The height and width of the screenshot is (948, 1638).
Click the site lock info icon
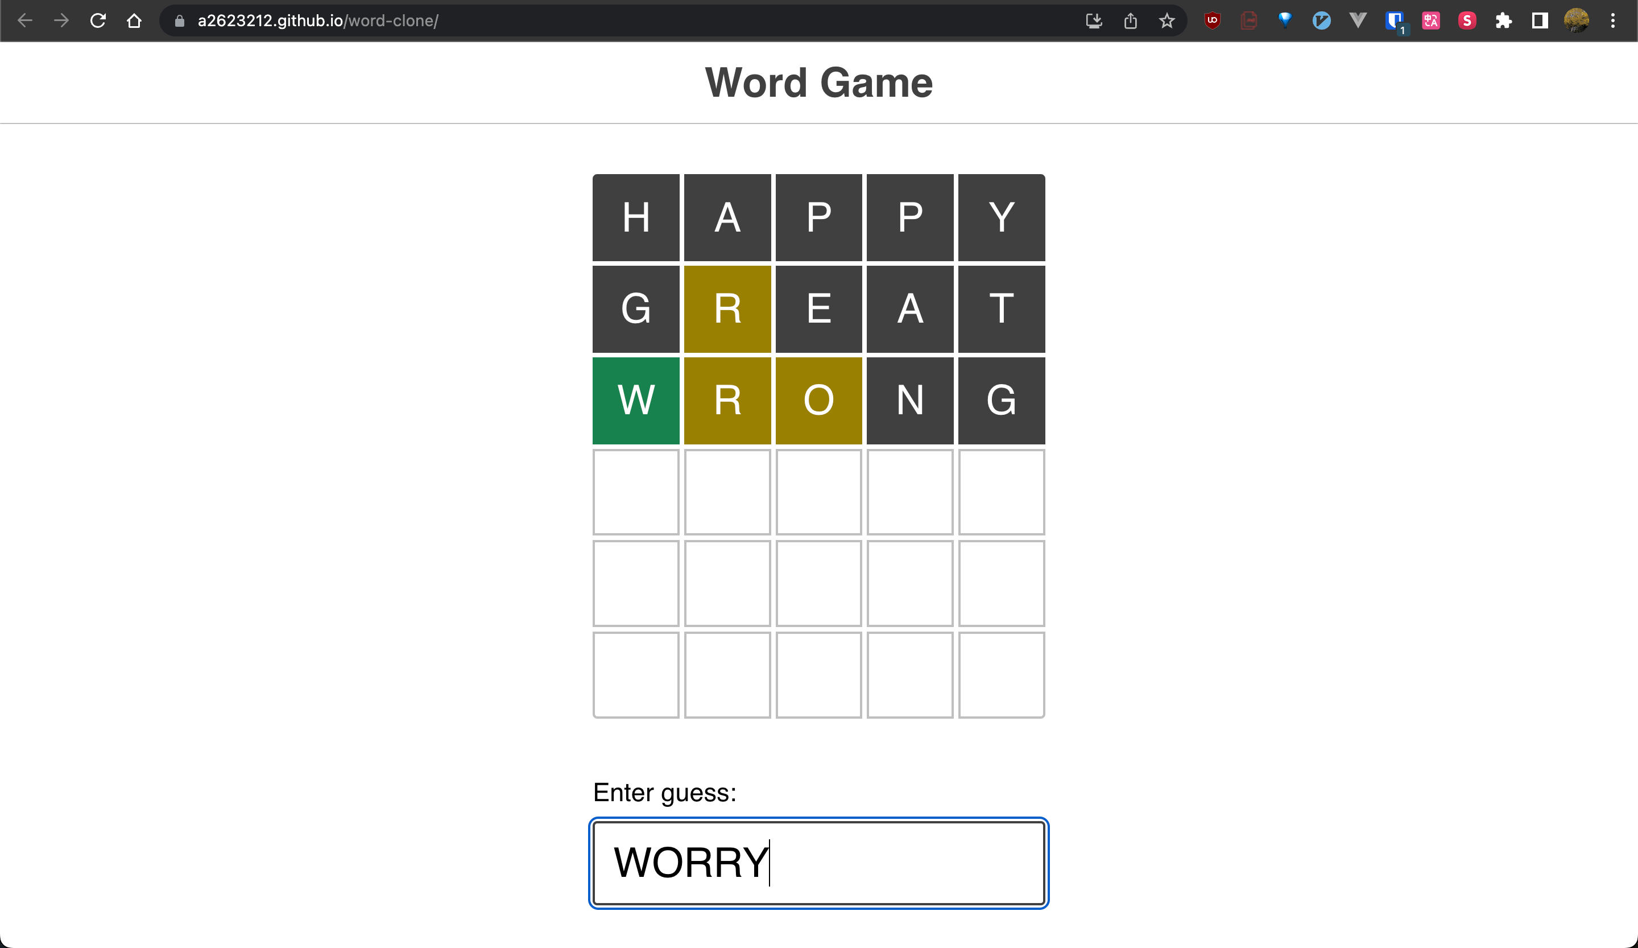click(180, 21)
